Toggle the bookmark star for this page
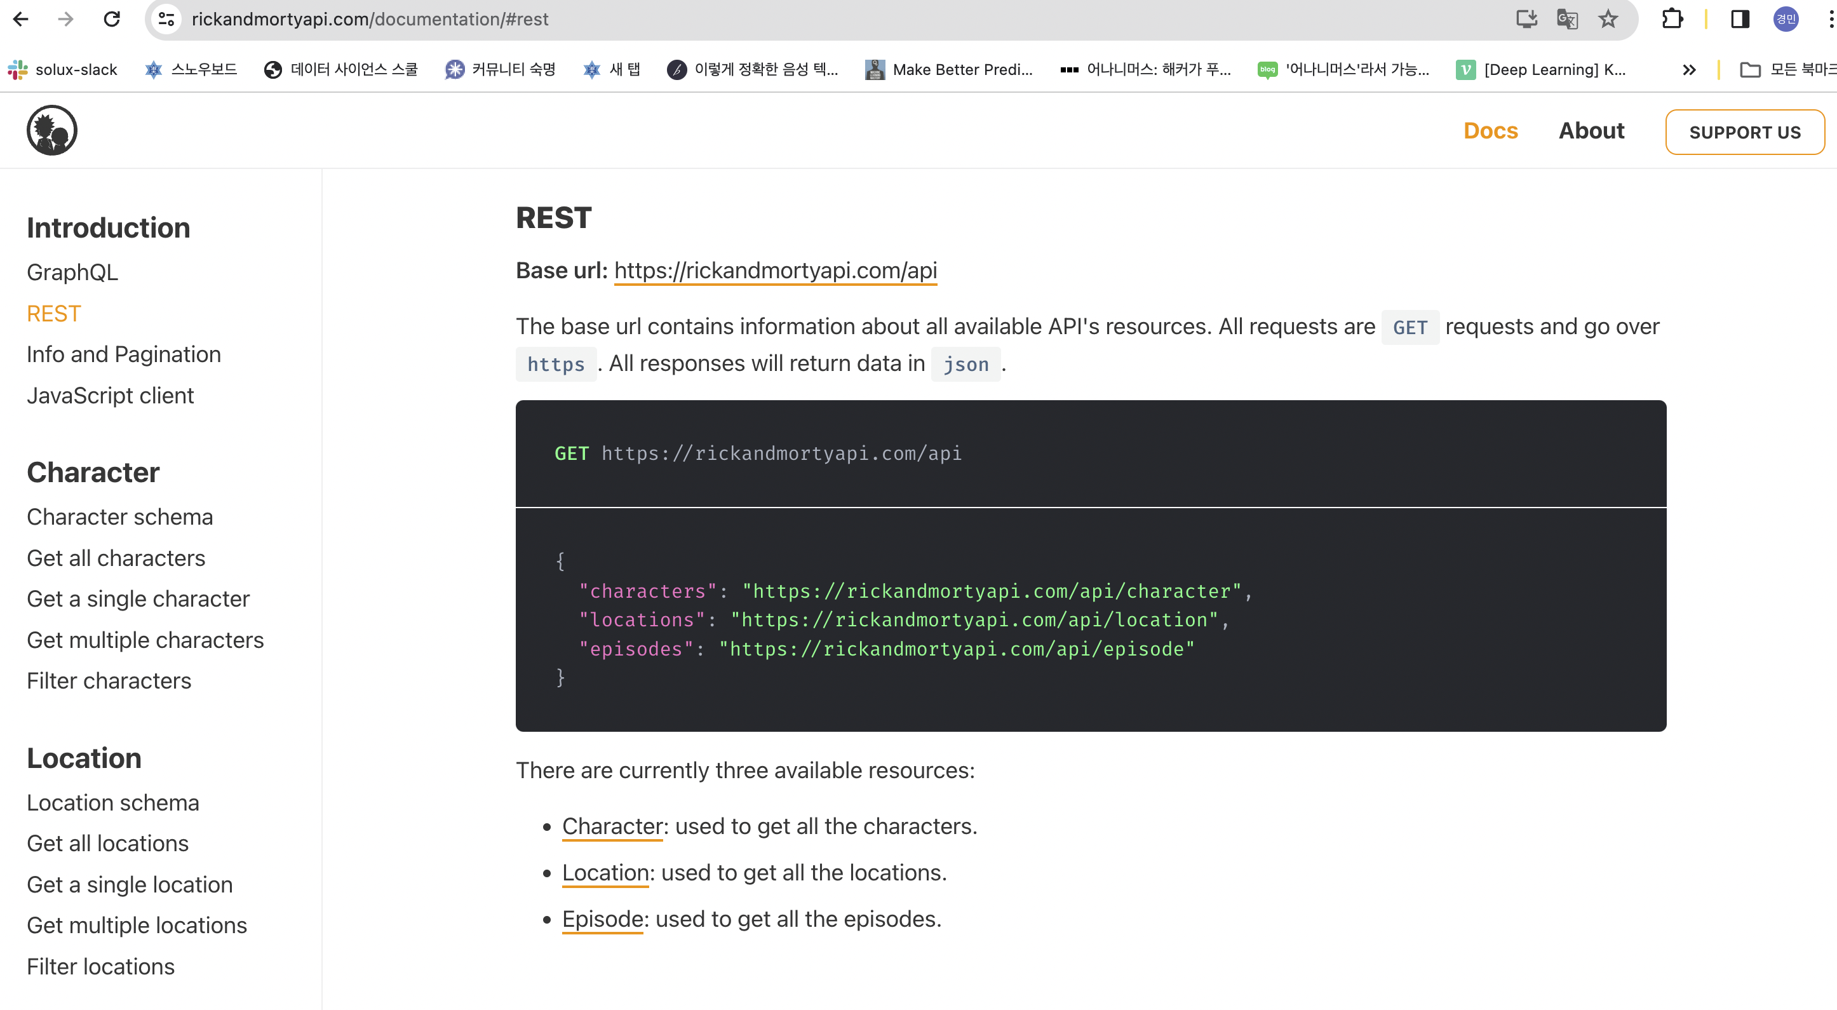Viewport: 1837px width, 1010px height. click(x=1607, y=18)
